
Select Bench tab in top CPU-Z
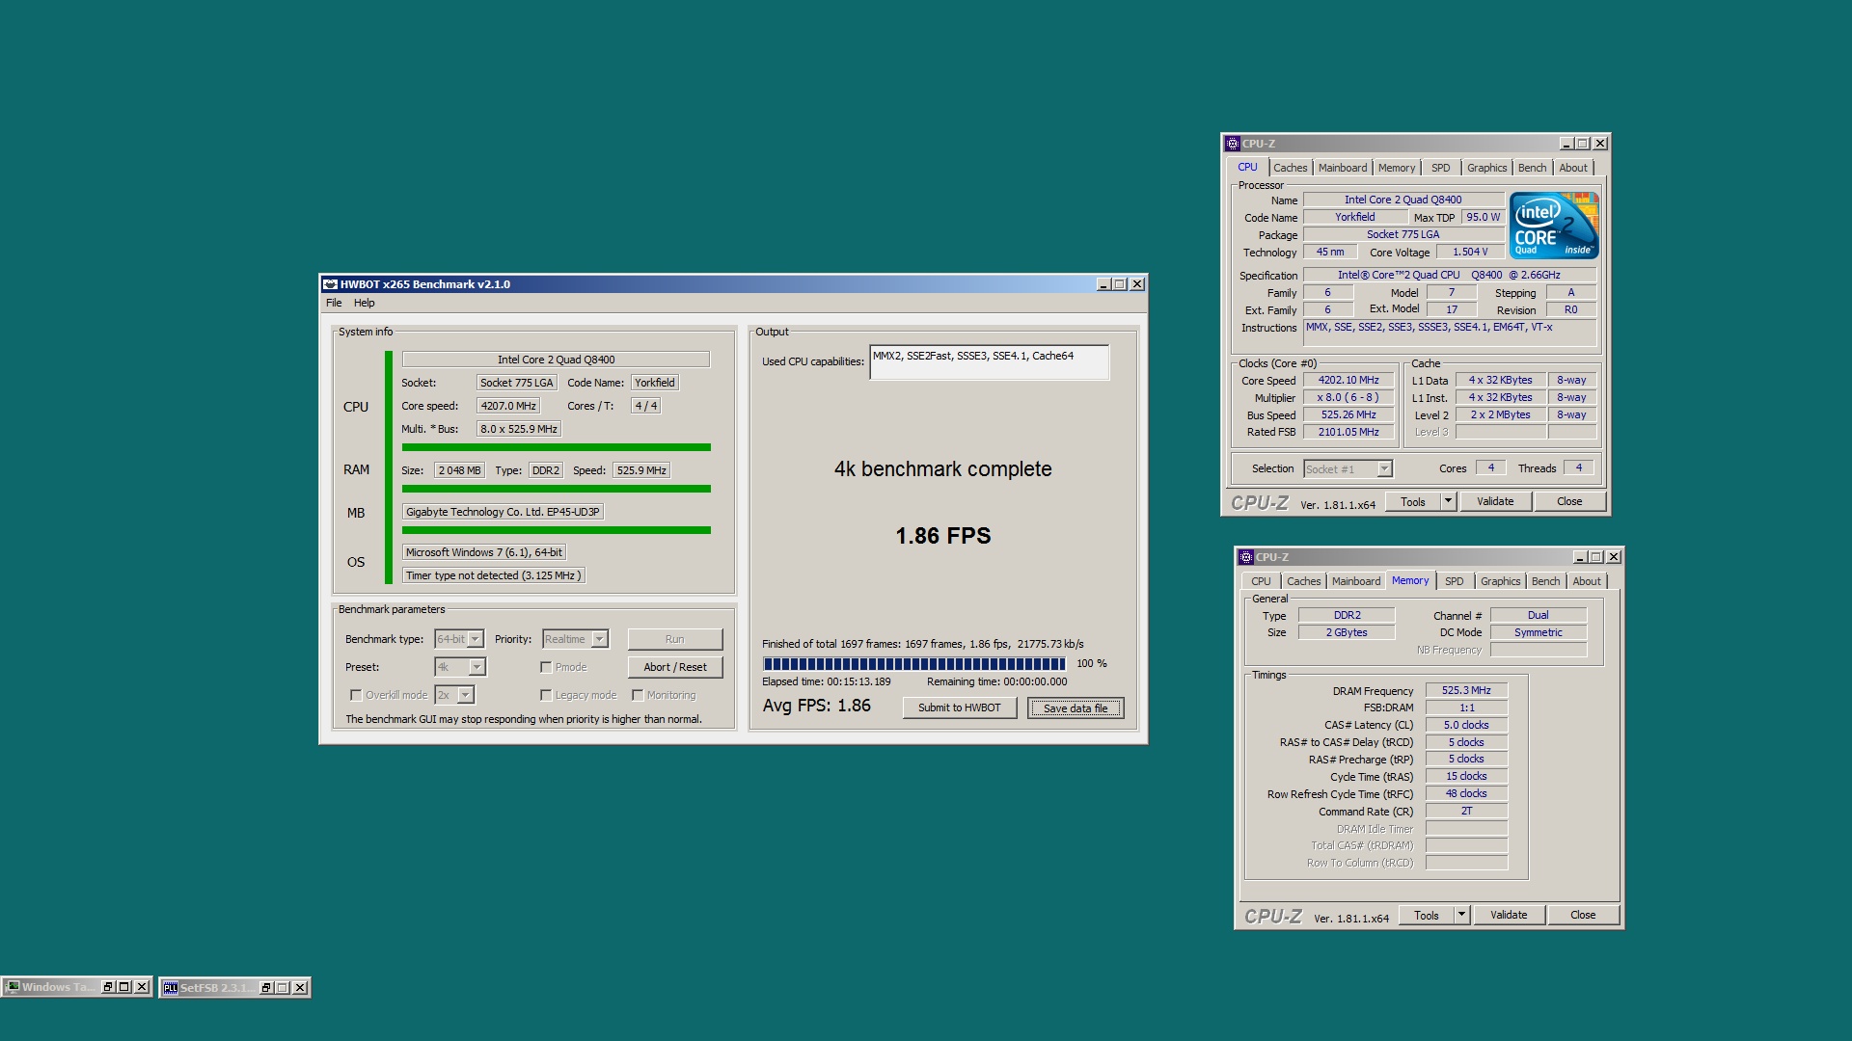click(1532, 168)
